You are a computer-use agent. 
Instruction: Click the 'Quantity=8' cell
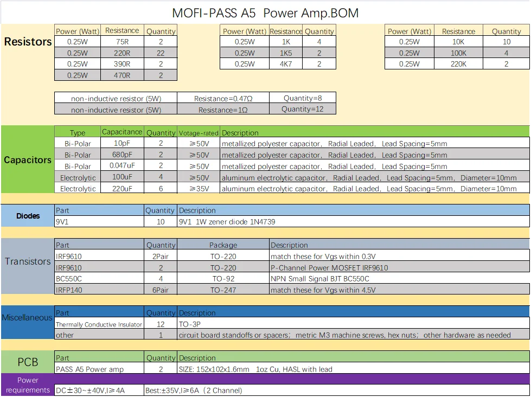[x=303, y=98]
